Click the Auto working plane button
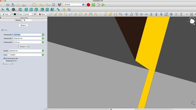The width and height of the screenshot is (196, 110). (6, 14)
